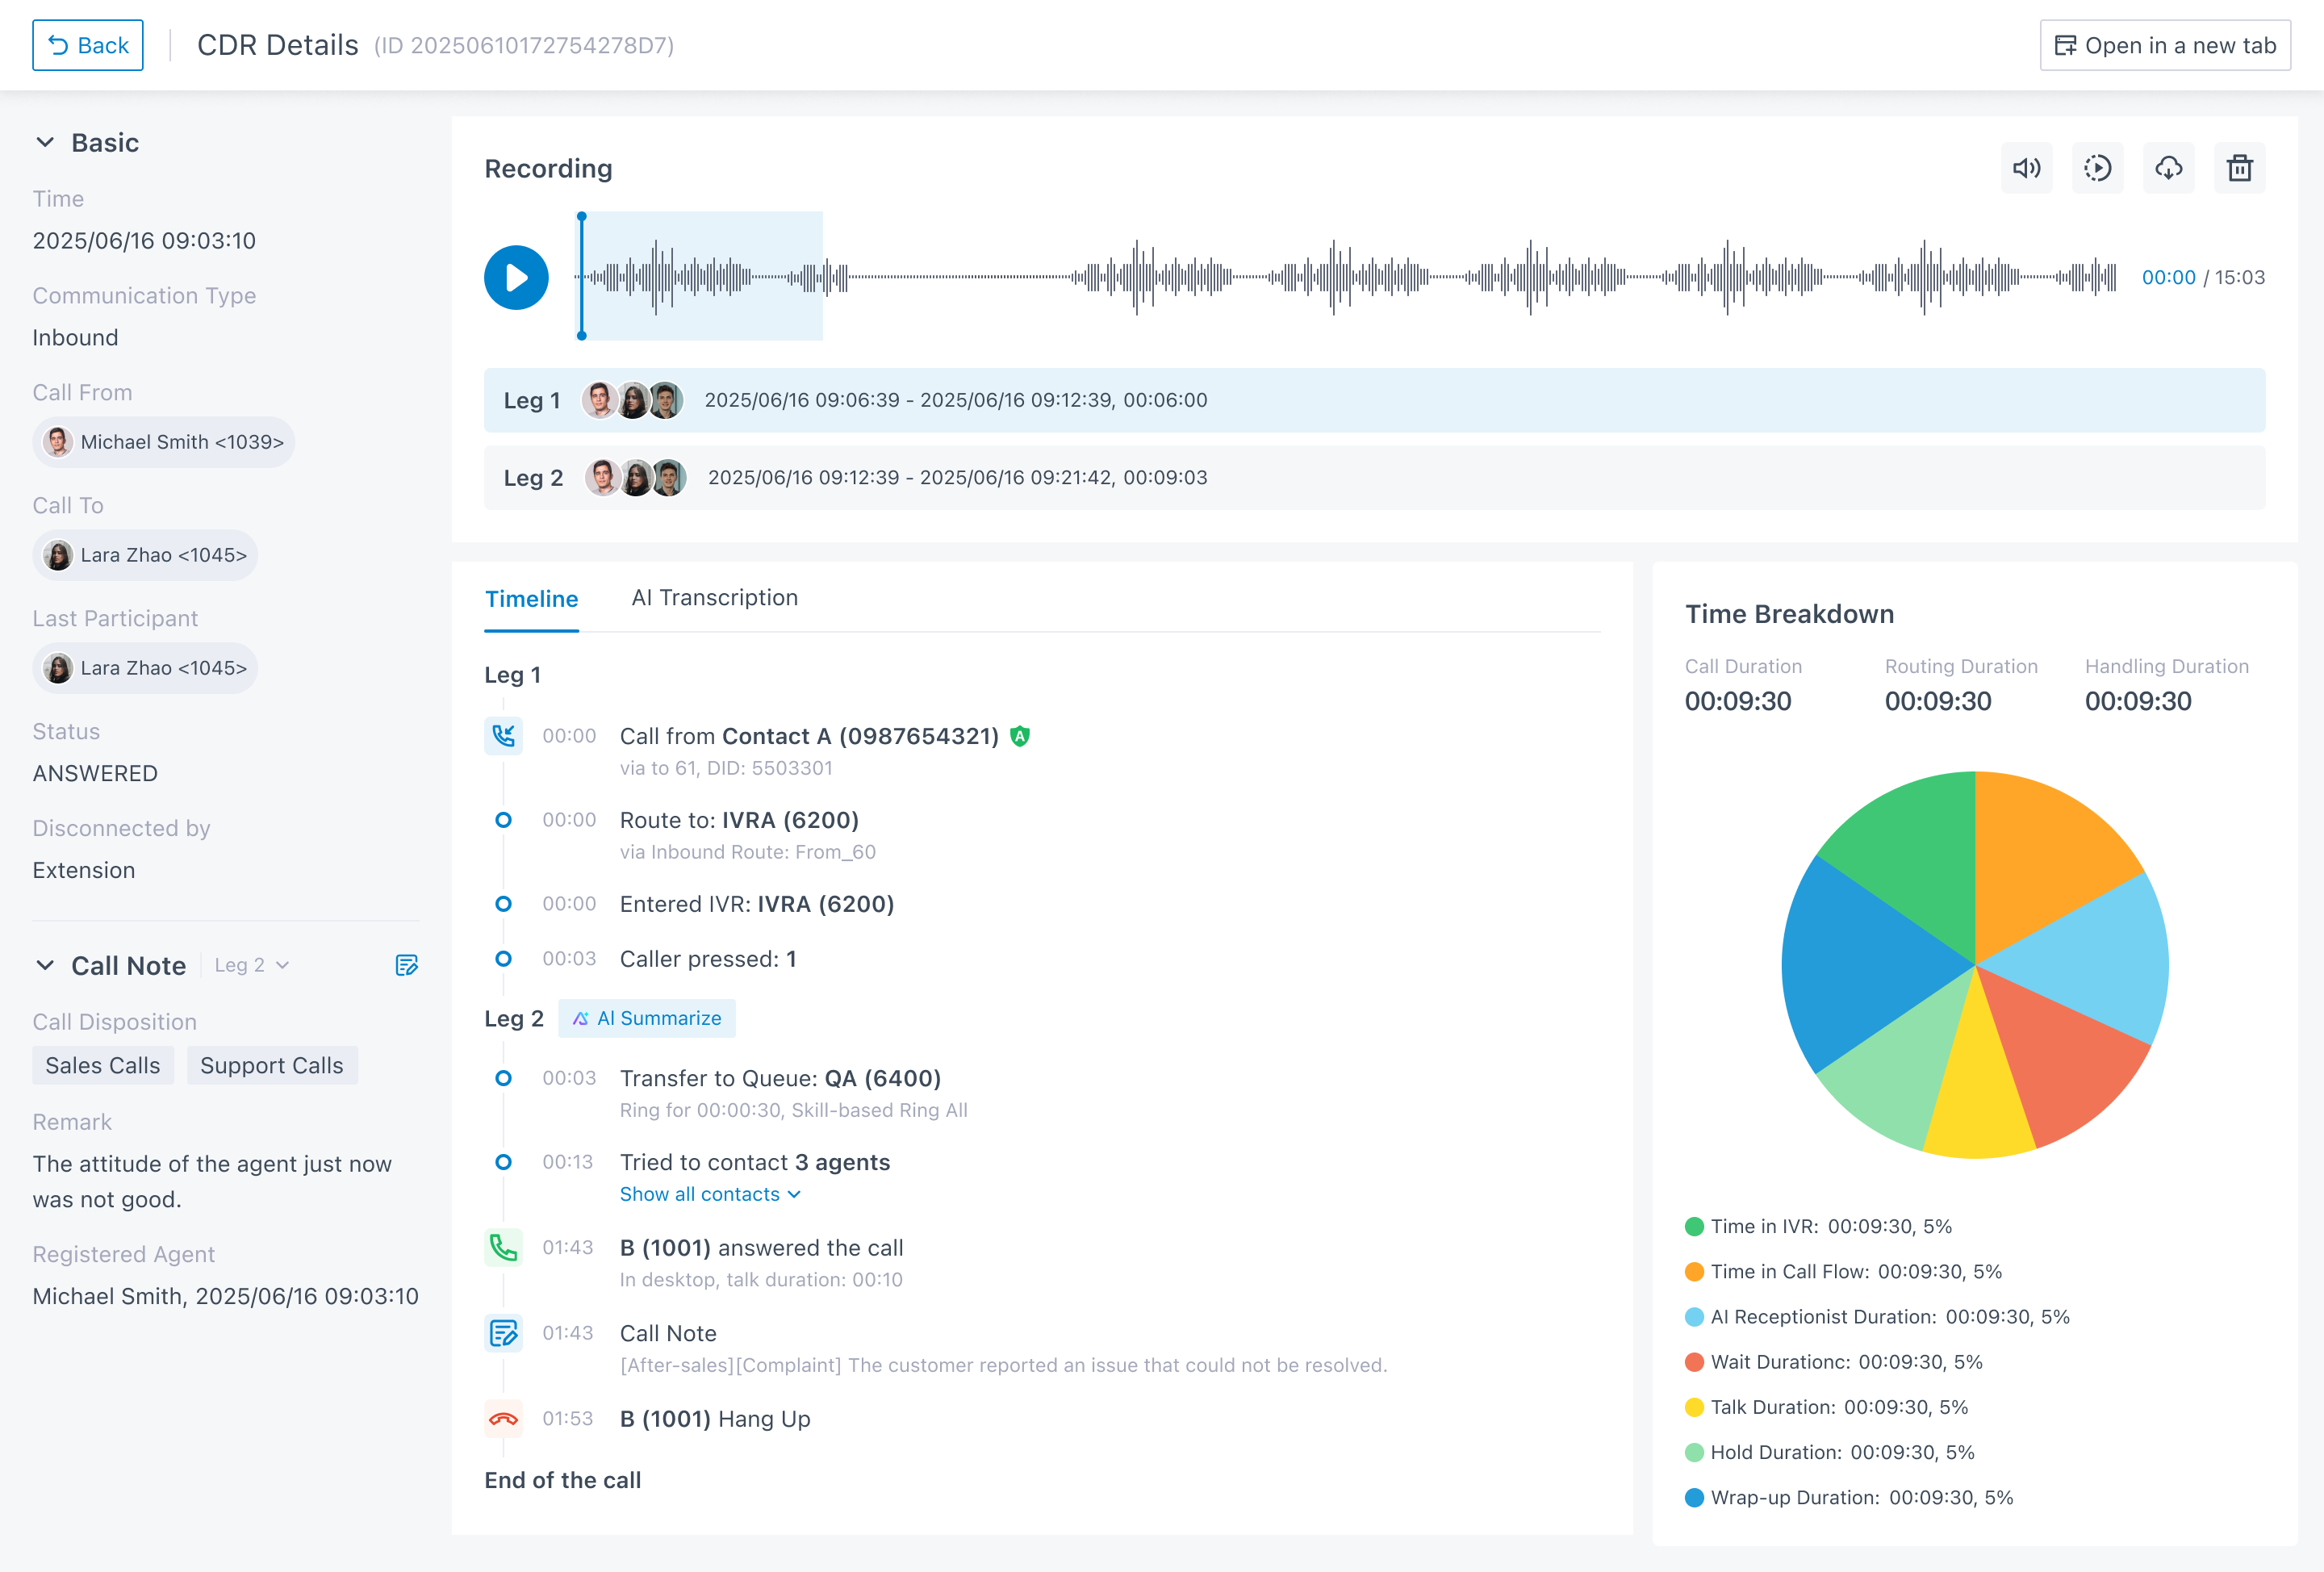
Task: Mute the recording volume
Action: point(2027,168)
